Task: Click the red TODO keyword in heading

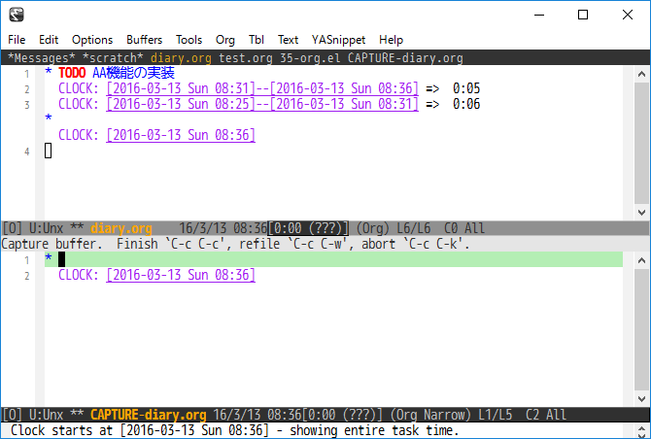Action: [72, 73]
